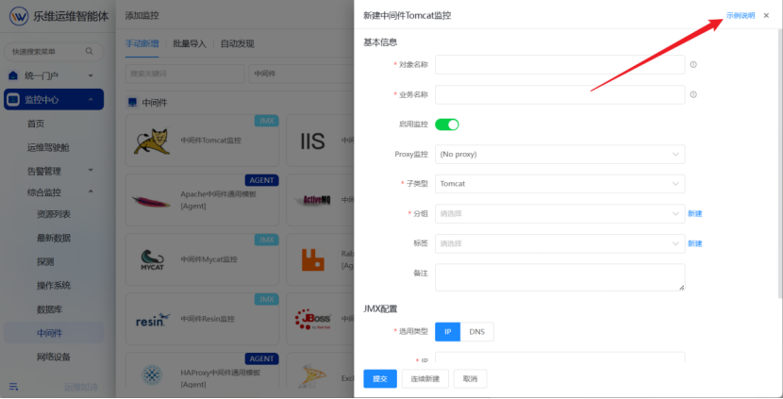Open the 子类型 Tomcat dropdown
This screenshot has height=399, width=783.
click(x=559, y=184)
